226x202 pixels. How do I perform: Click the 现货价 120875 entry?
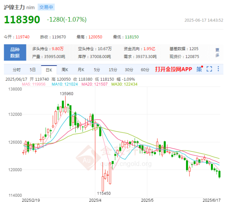coord(184,57)
